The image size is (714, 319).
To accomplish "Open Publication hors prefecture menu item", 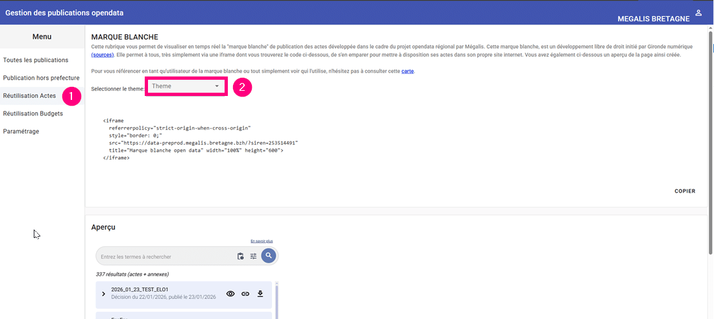I will pos(41,78).
